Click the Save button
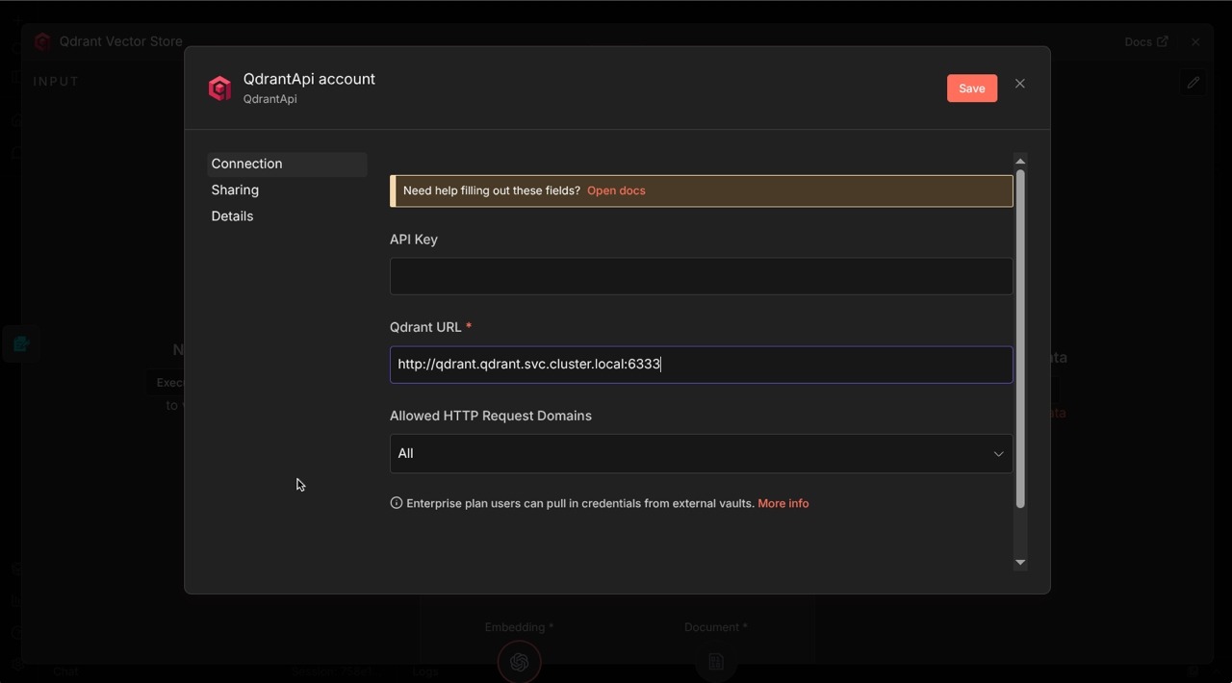This screenshot has height=683, width=1232. point(971,89)
